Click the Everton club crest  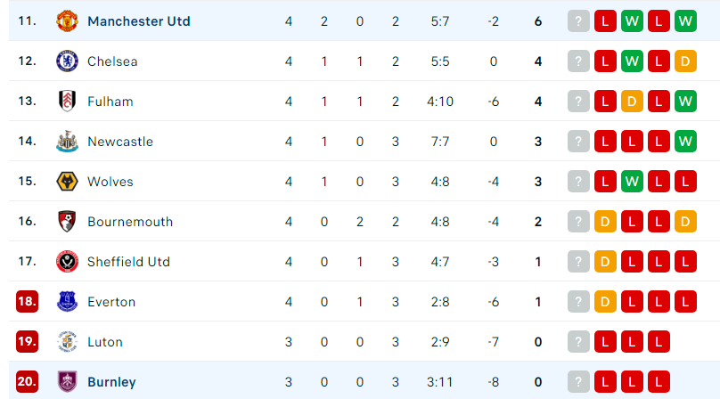(67, 302)
